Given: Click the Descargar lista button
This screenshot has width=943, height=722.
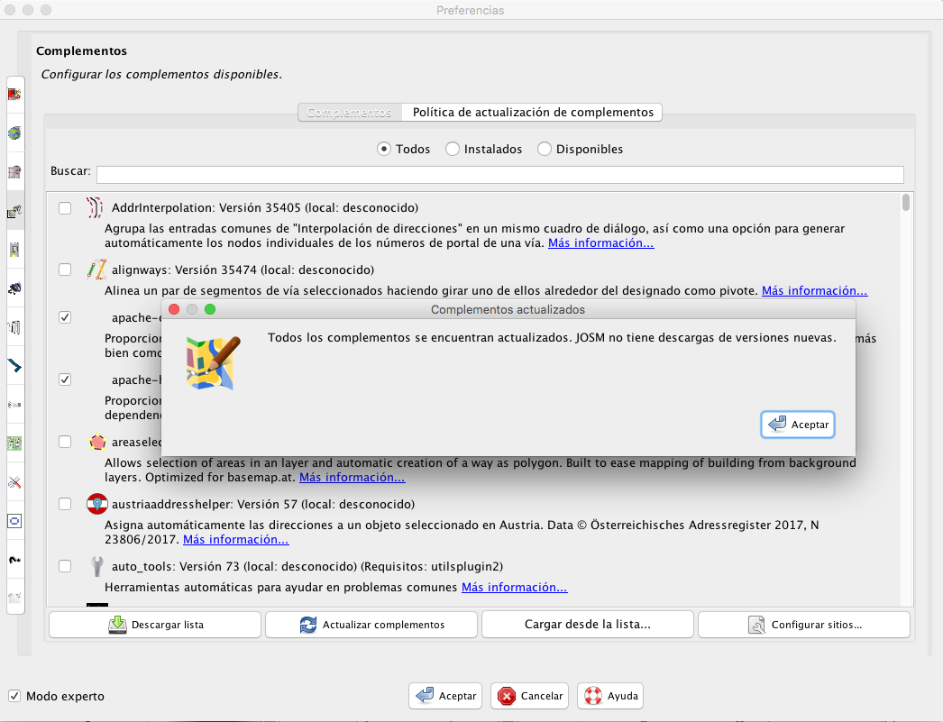Looking at the screenshot, I should (155, 625).
